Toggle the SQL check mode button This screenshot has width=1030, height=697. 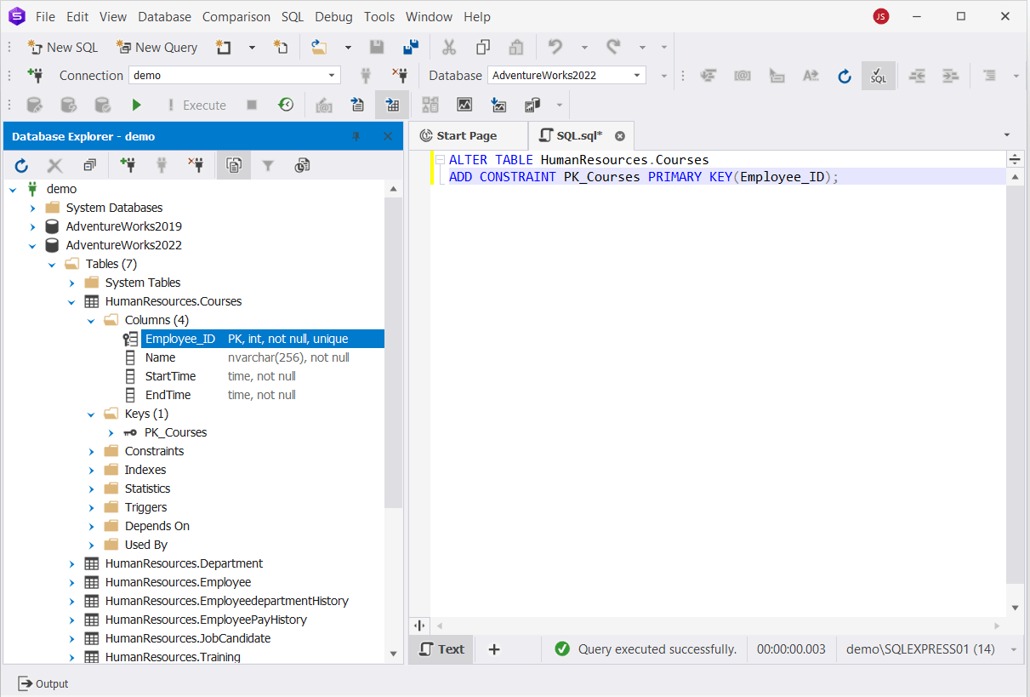pos(879,76)
